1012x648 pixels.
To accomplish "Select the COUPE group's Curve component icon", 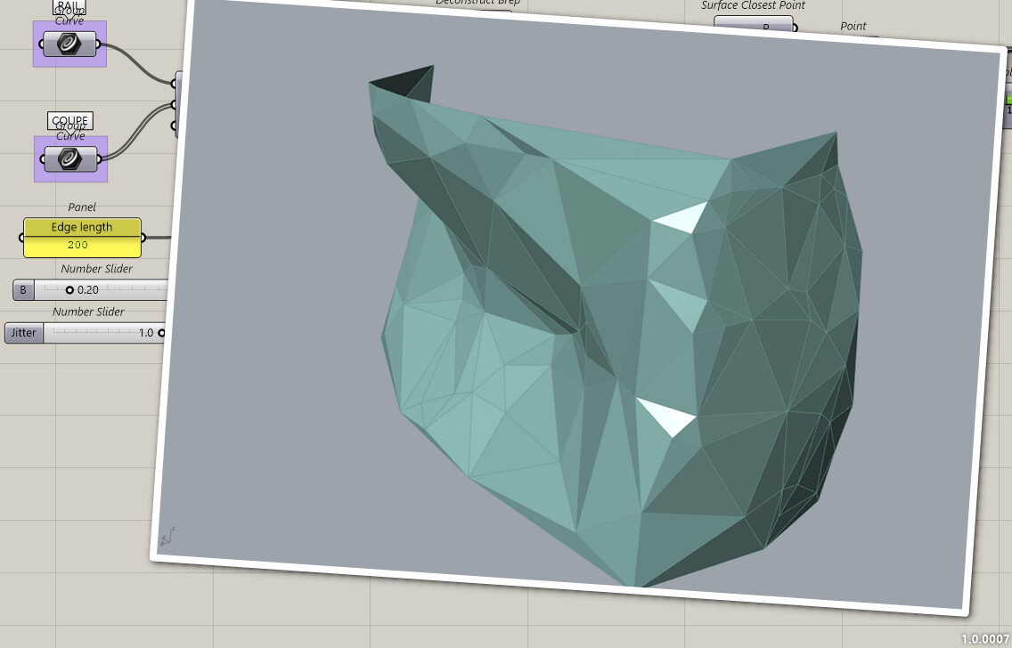I will coord(70,159).
